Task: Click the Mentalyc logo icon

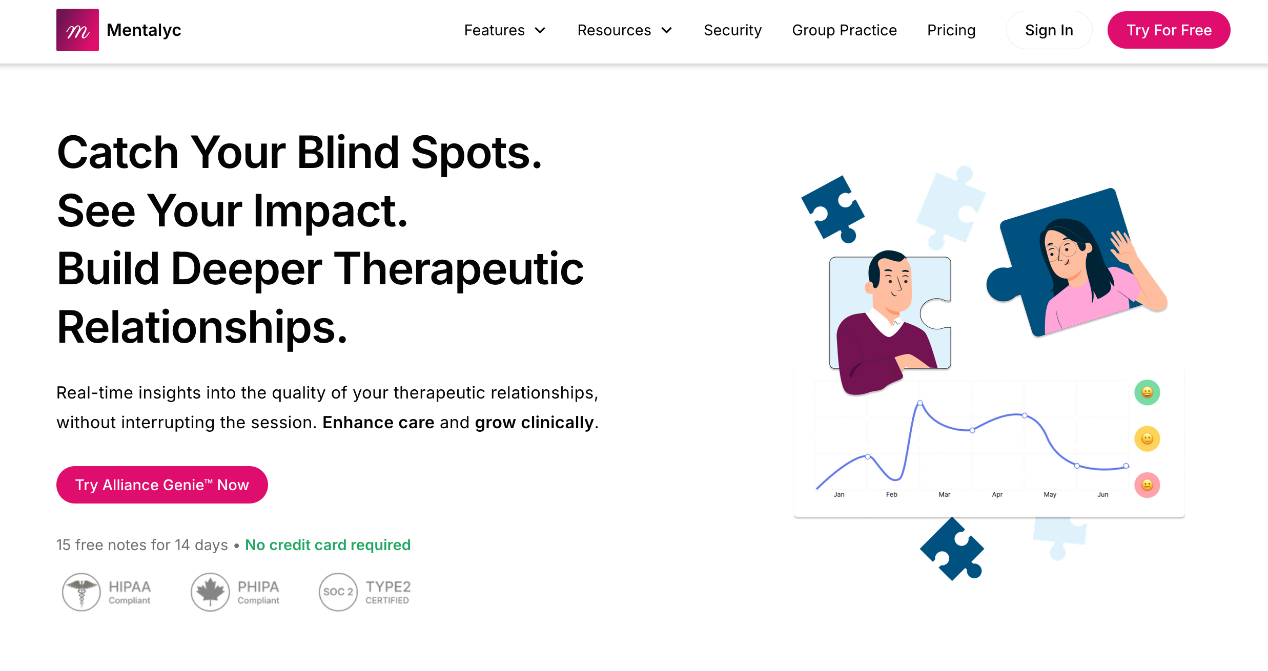Action: [x=77, y=30]
